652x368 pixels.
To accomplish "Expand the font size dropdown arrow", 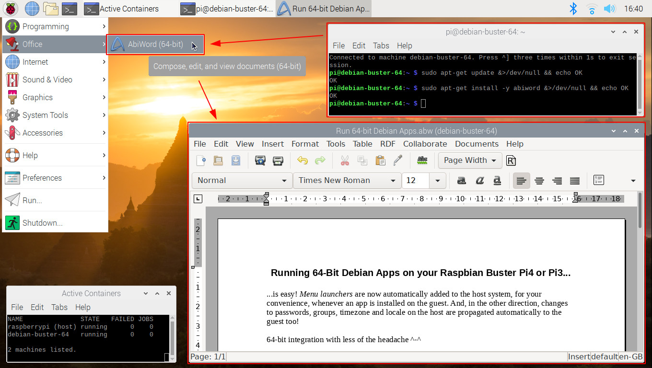I will tap(437, 181).
